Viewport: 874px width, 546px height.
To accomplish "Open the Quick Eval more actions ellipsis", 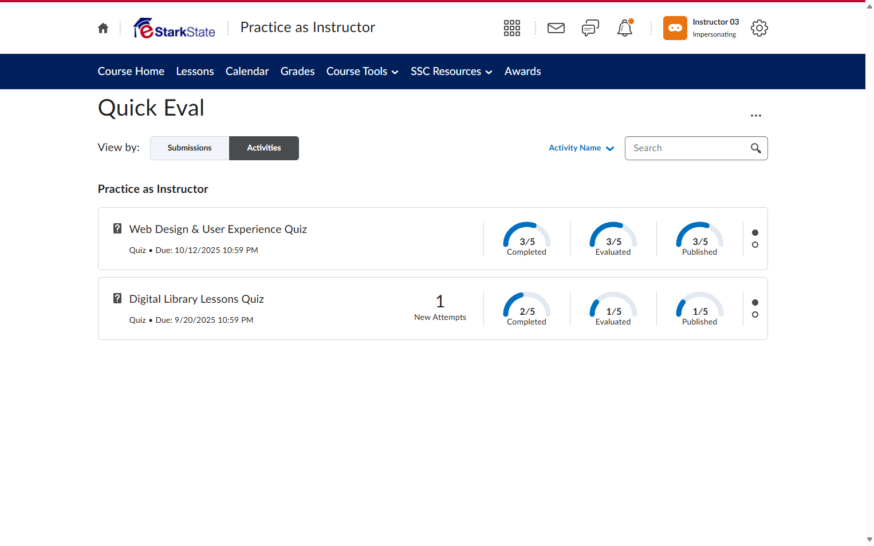I will click(x=756, y=116).
